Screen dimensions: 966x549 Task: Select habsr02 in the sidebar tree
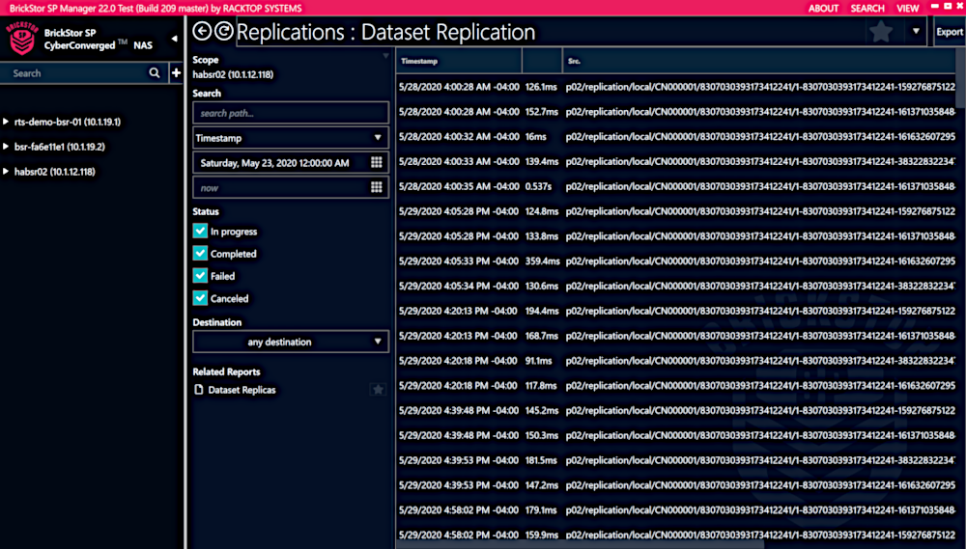point(55,172)
